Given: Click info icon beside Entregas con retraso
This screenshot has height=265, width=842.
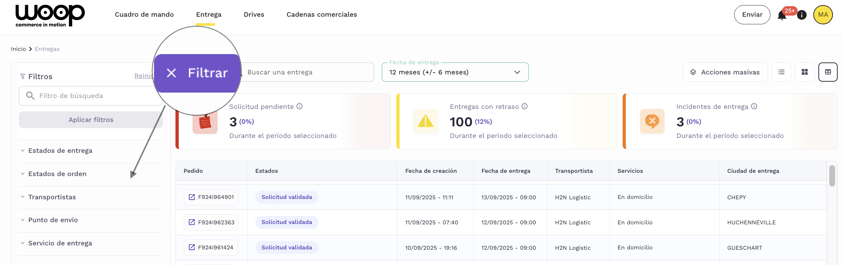Looking at the screenshot, I should [525, 106].
